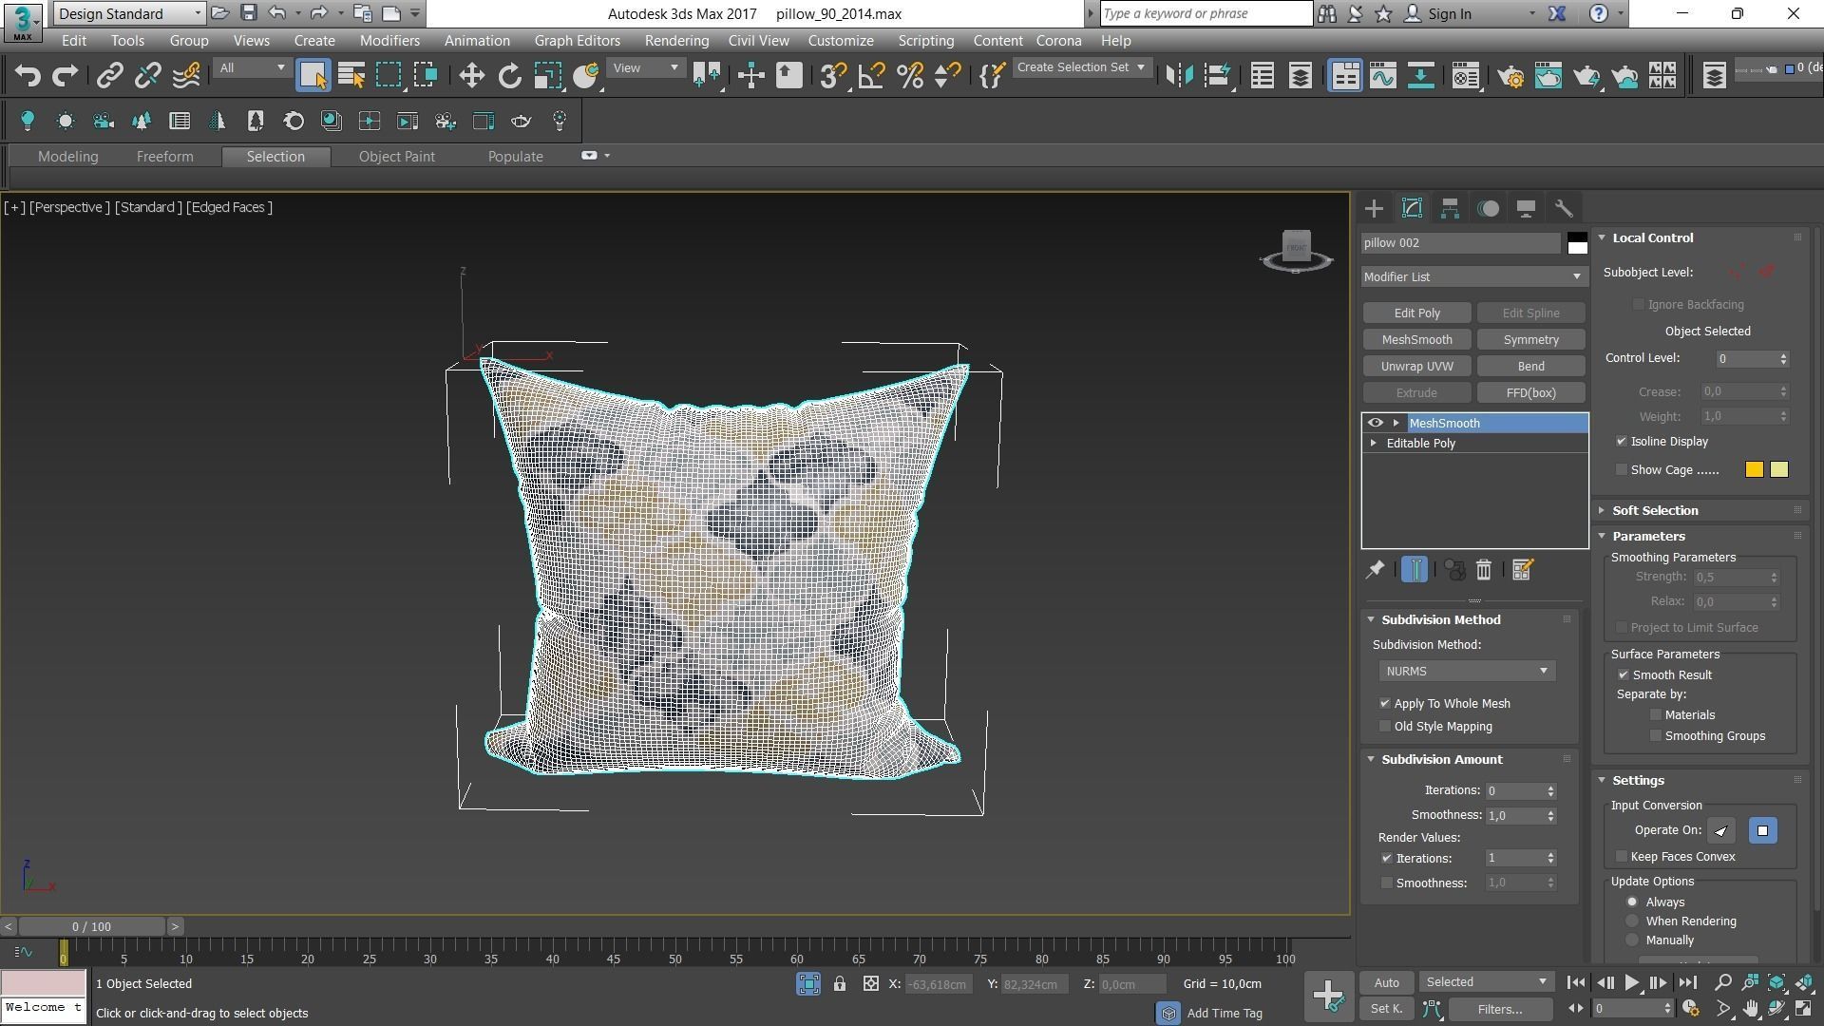Toggle Percent Snap in toolbar
Screen dimensions: 1824x1026
[x=910, y=75]
